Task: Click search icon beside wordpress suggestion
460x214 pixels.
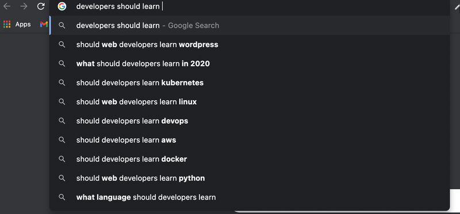Action: [62, 45]
